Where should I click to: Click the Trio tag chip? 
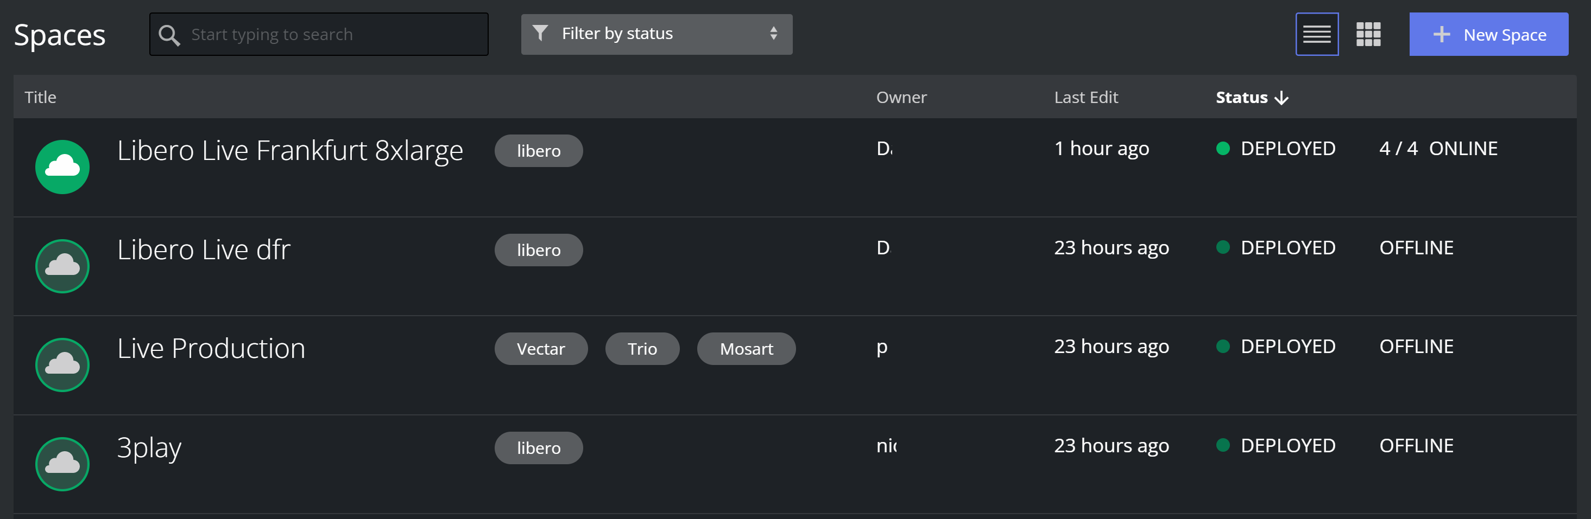coord(642,349)
